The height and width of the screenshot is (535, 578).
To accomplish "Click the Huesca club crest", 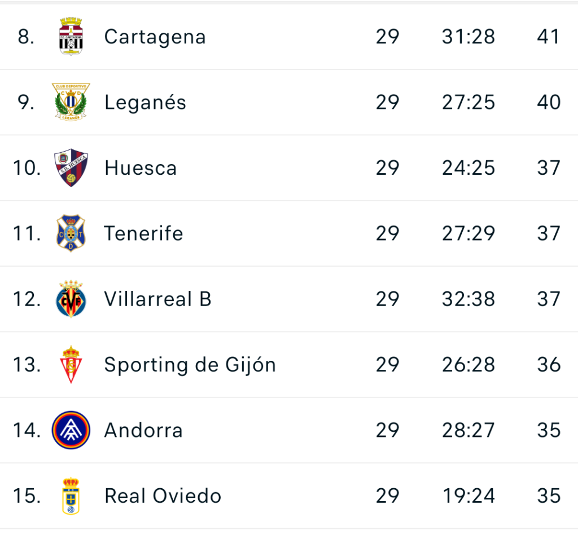I will click(71, 167).
